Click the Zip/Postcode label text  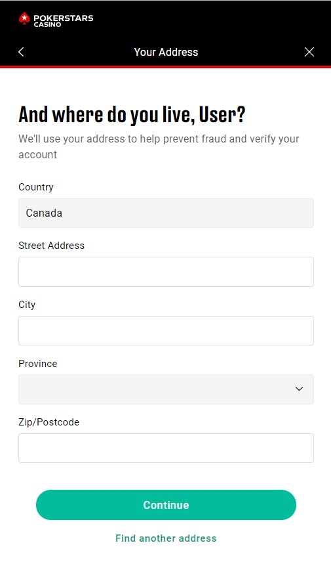pyautogui.click(x=49, y=422)
